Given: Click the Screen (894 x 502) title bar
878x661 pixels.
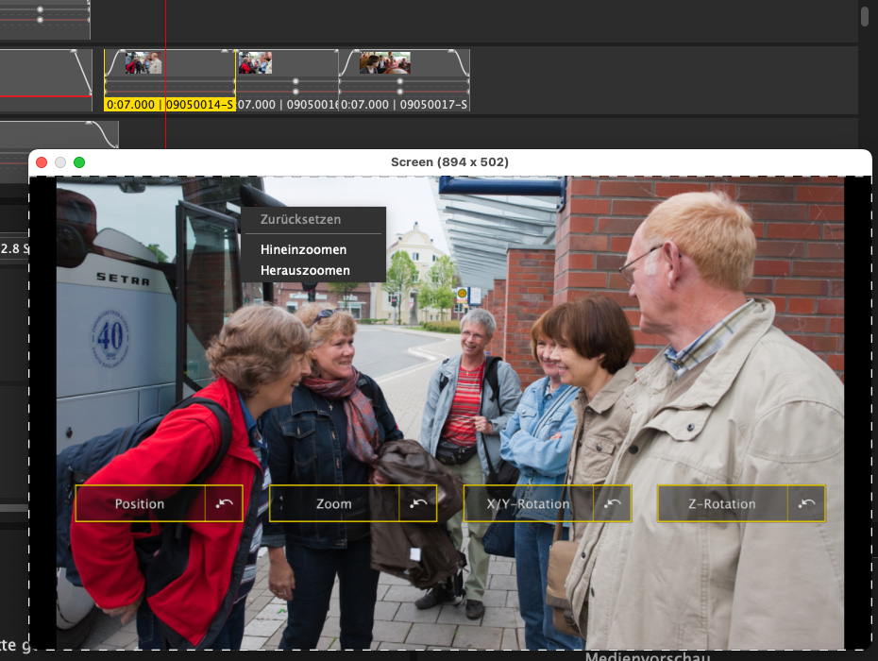Looking at the screenshot, I should click(x=449, y=162).
